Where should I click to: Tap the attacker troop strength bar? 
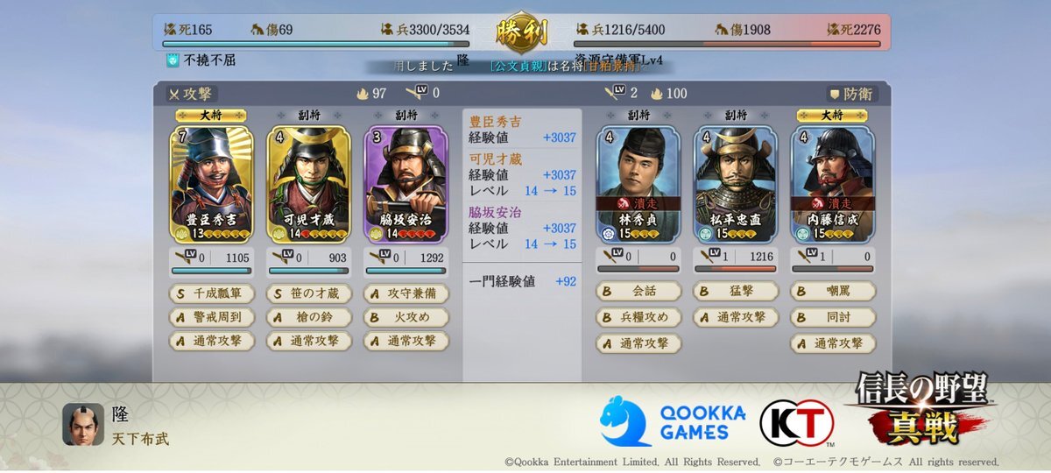point(314,43)
